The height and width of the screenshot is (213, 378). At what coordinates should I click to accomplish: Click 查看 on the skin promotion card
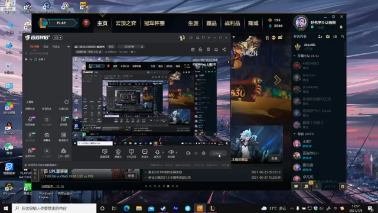pyautogui.click(x=274, y=159)
